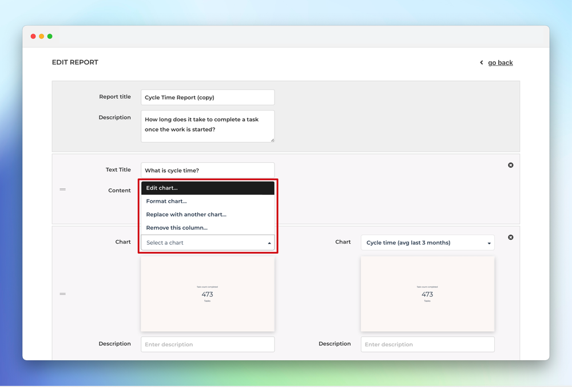
Task: Click the left chart description field
Action: (x=208, y=344)
